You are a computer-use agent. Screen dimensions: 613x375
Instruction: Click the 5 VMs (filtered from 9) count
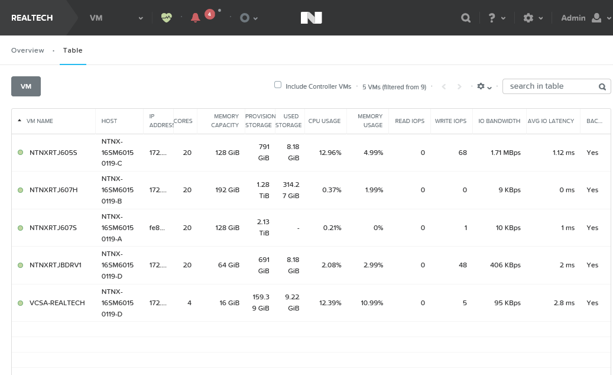point(394,87)
